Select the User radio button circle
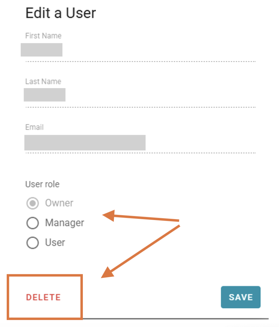279x327 pixels. click(33, 243)
